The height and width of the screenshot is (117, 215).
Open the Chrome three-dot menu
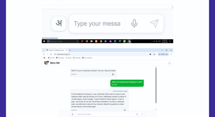pos(171,54)
